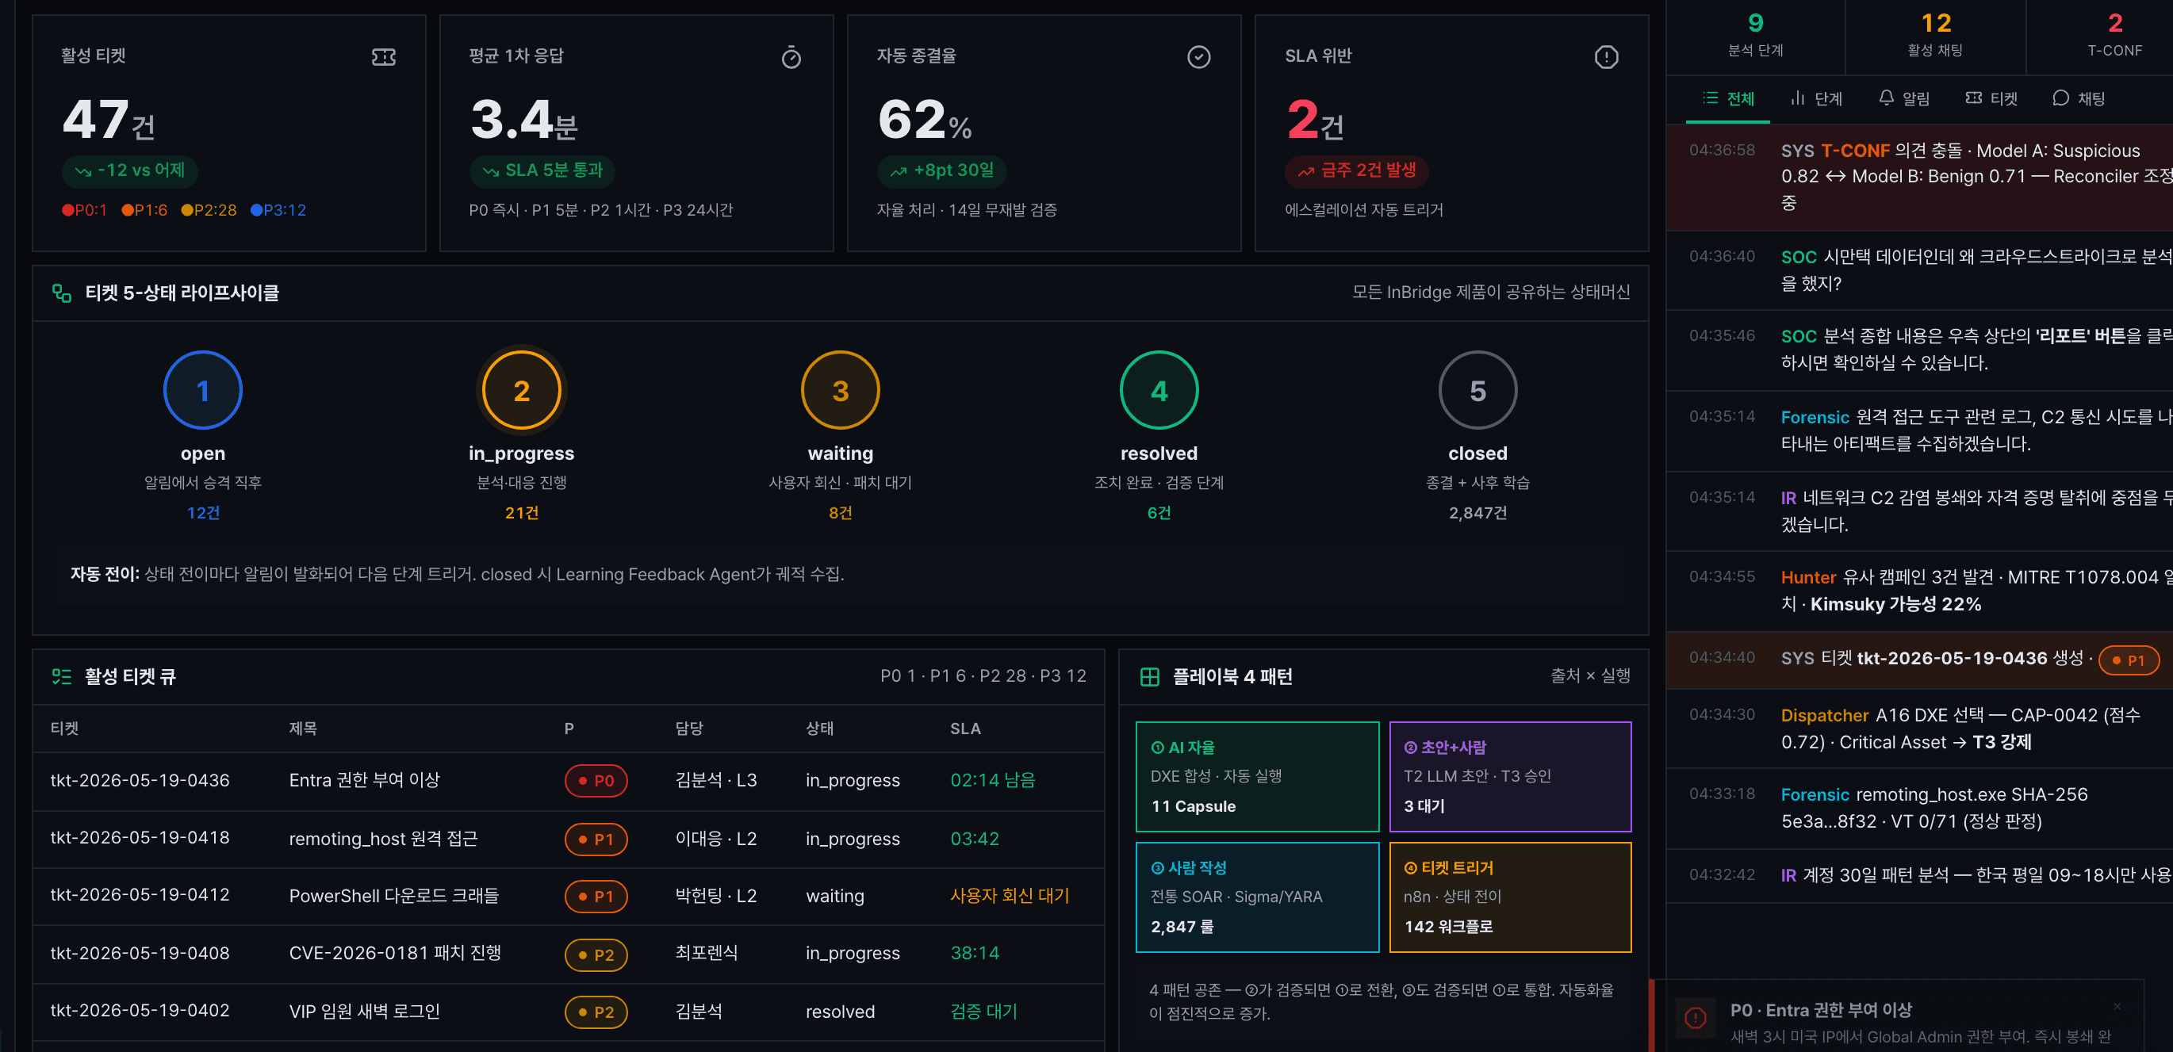This screenshot has height=1052, width=2173.
Task: Open the Hunter 유사 캠페인 feed entry
Action: (1919, 591)
